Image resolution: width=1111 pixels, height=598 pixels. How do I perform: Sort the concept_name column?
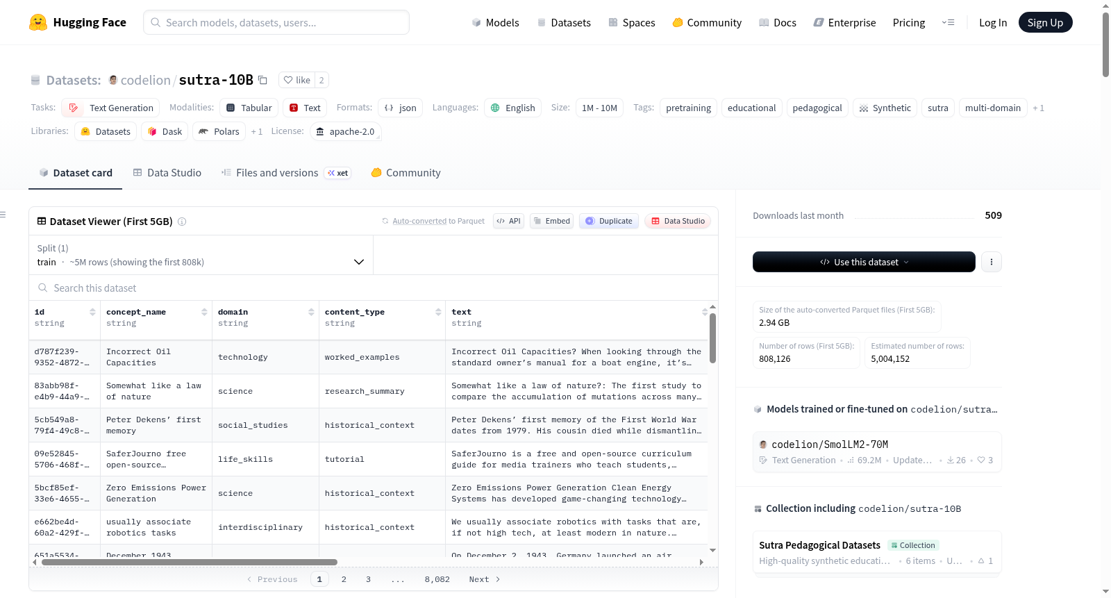(x=204, y=313)
